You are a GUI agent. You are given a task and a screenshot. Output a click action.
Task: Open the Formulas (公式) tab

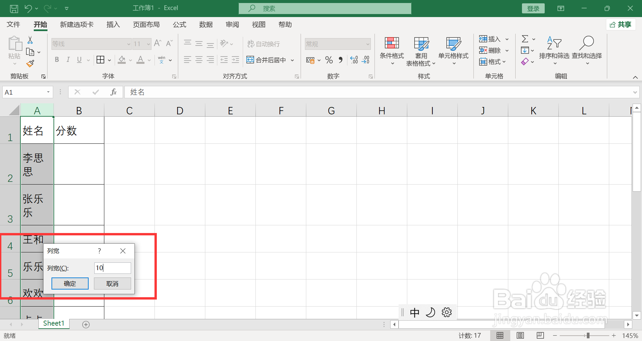coord(179,24)
